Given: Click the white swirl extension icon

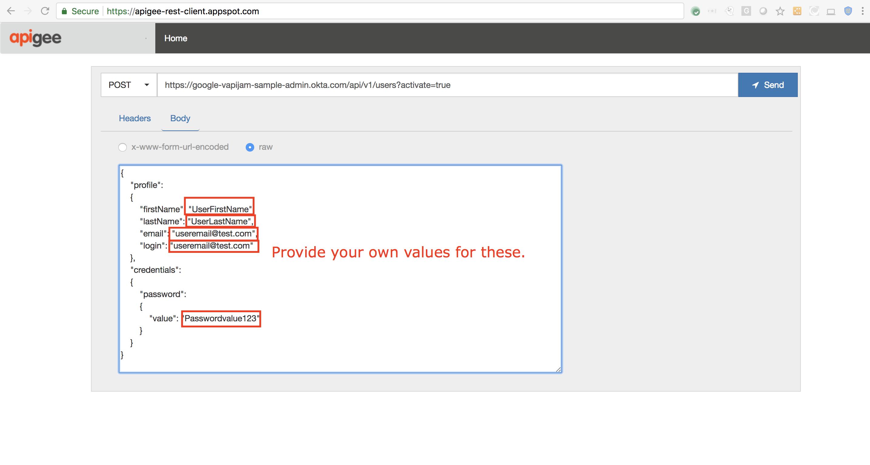Looking at the screenshot, I should point(814,11).
